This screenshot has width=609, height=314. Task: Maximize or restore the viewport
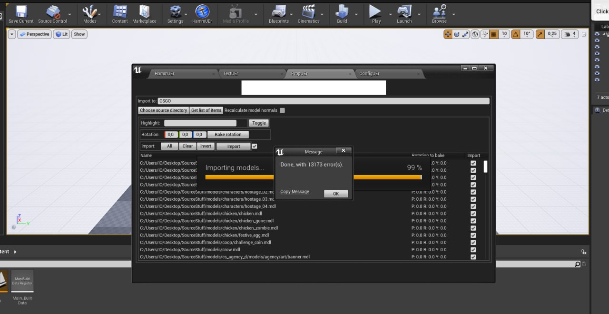pos(584,34)
